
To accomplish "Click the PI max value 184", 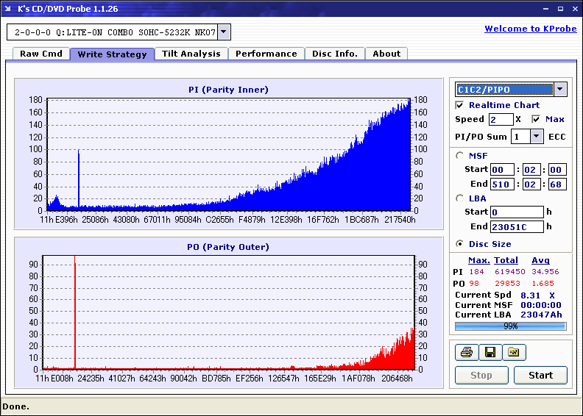I will (477, 272).
